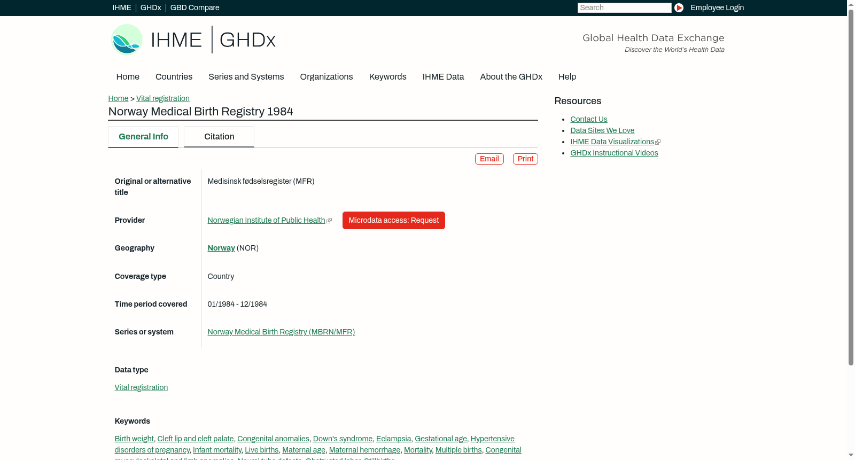
Task: Click Microdata access: Request button
Action: (x=394, y=221)
